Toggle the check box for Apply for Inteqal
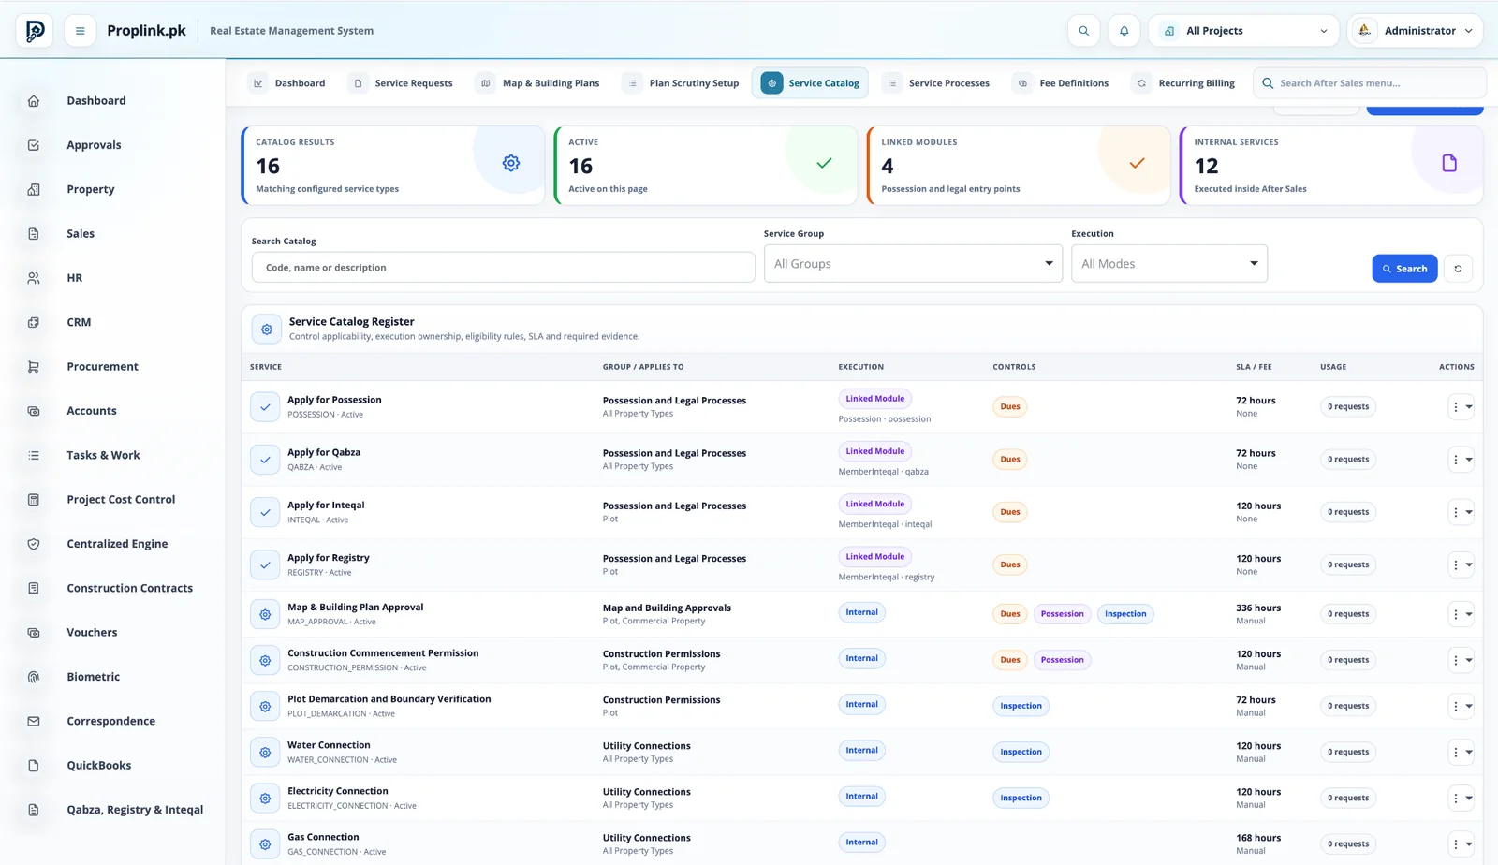Screen dimensions: 1498x865 pos(265,512)
